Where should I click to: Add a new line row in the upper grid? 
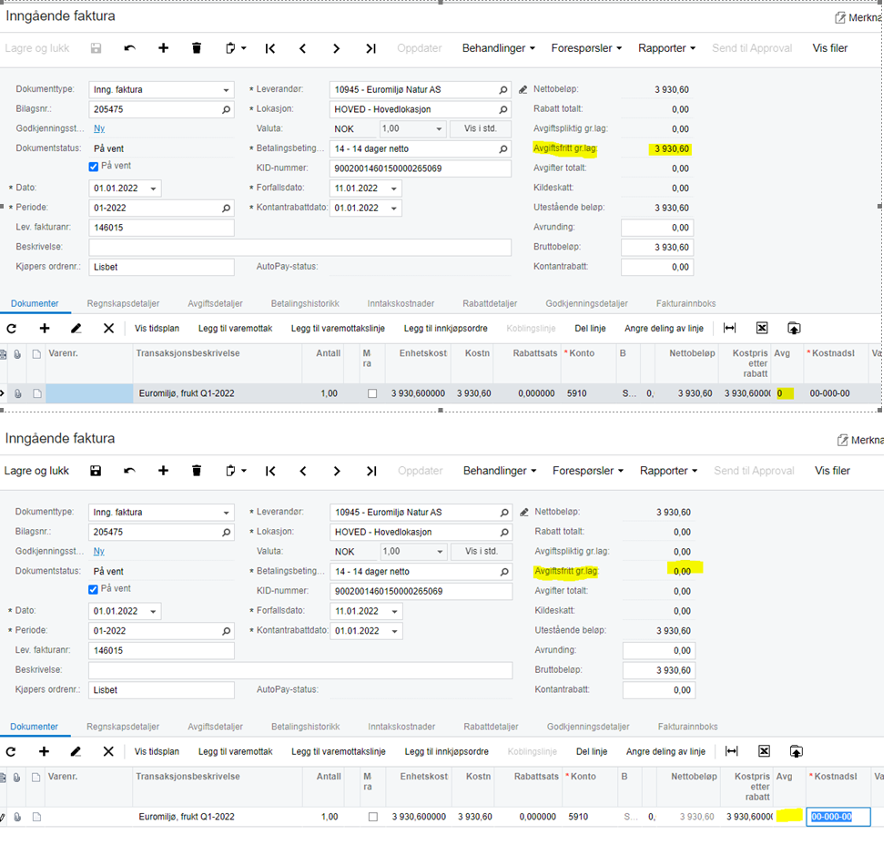coord(45,328)
